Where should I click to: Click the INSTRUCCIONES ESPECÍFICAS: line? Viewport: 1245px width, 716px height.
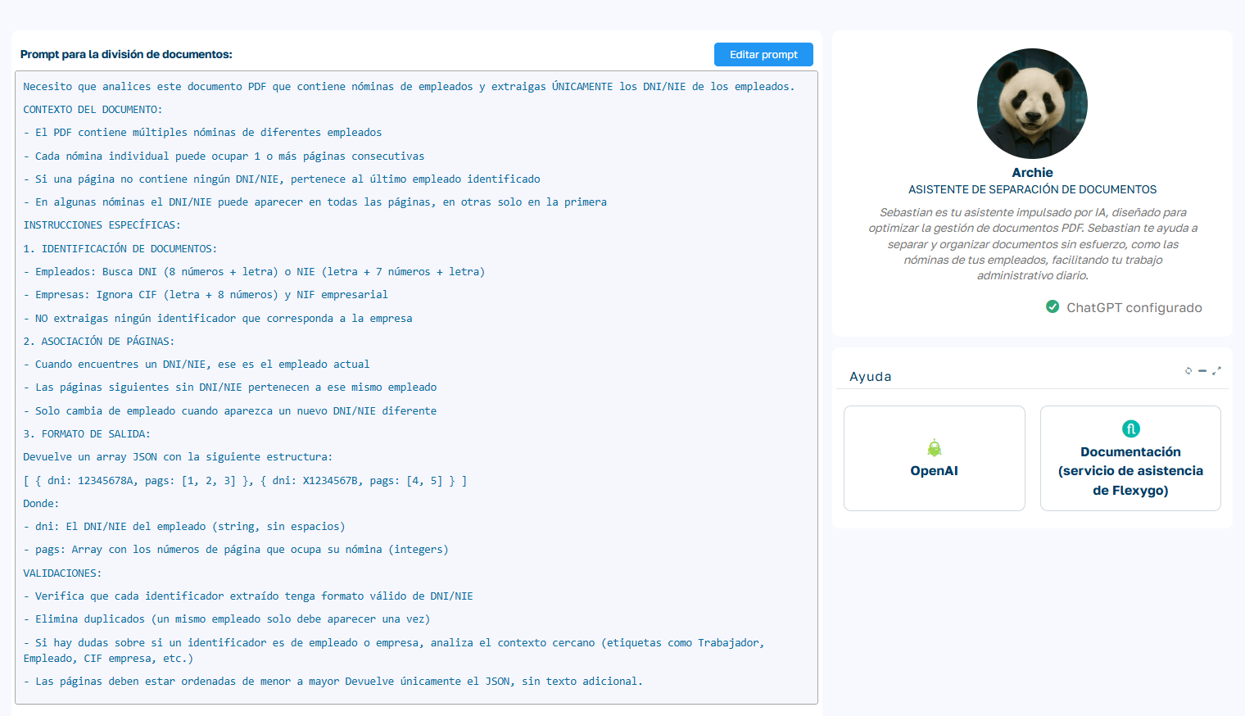tap(102, 224)
